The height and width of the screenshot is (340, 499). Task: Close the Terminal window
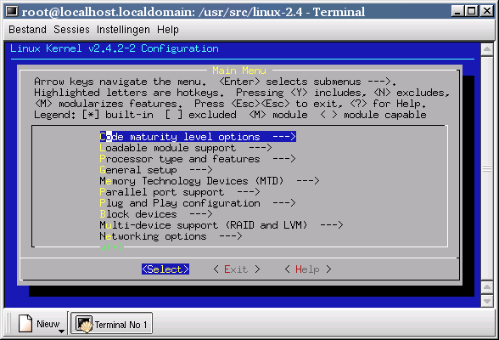487,11
